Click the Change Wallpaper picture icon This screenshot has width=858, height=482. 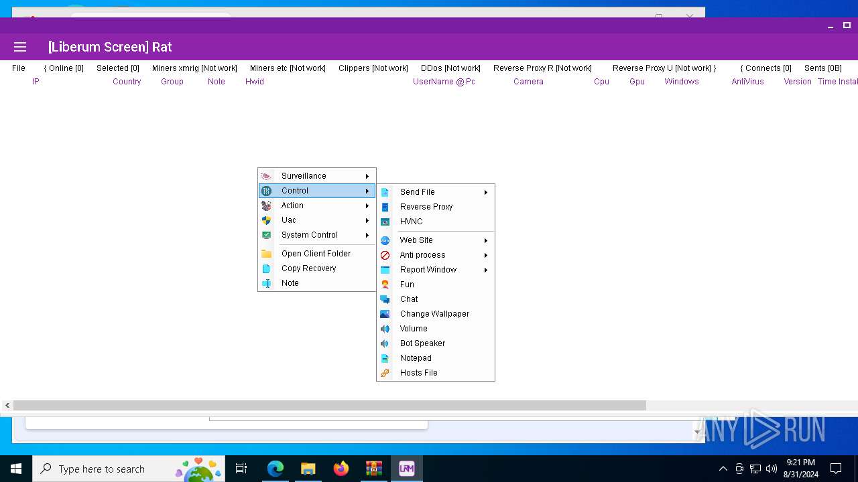tap(385, 314)
